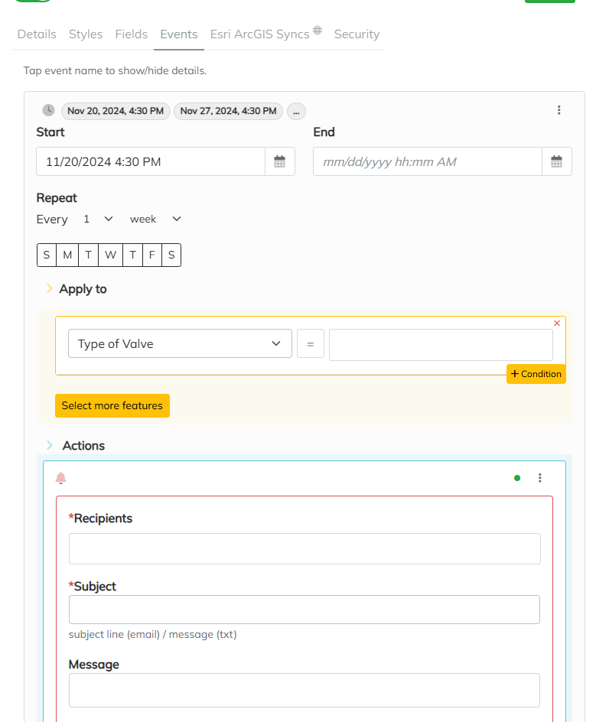Toggle Wednesday in the repeat days
609x722 pixels.
(x=110, y=255)
